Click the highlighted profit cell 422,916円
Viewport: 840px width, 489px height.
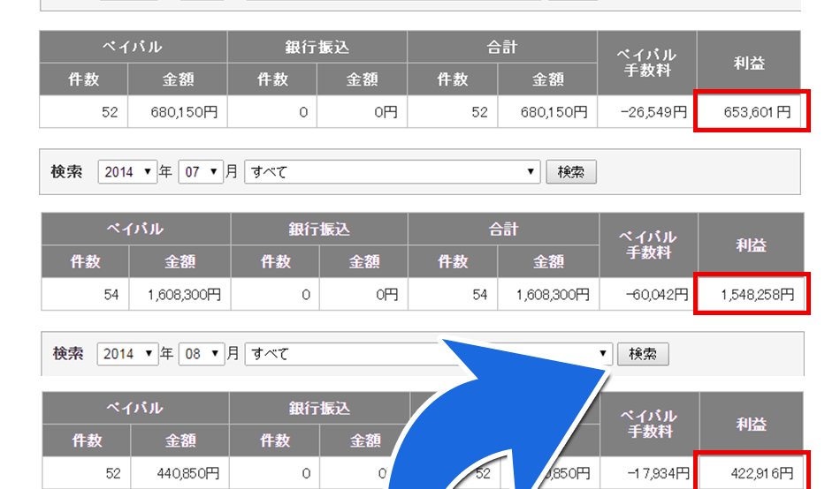click(x=752, y=473)
